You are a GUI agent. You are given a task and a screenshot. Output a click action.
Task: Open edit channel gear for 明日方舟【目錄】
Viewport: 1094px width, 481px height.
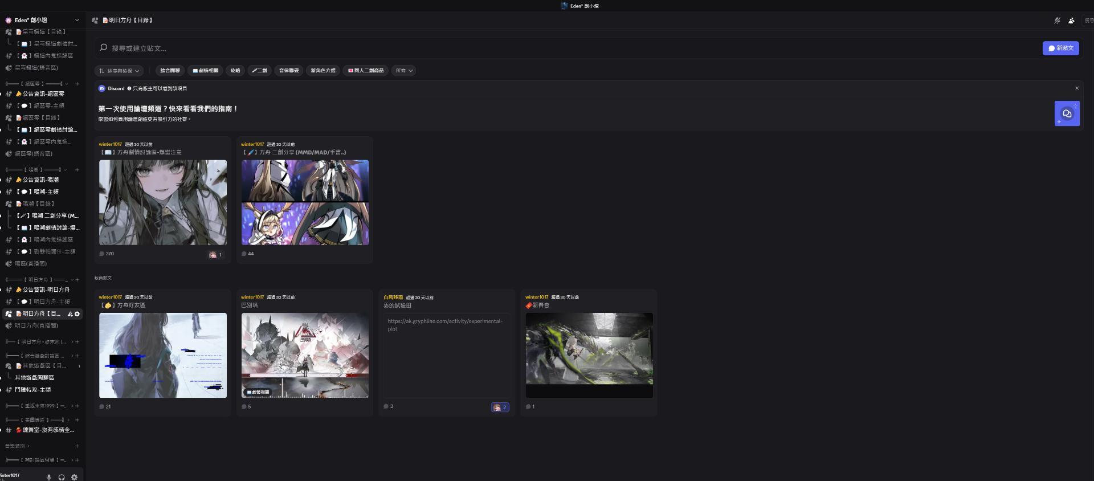point(77,314)
